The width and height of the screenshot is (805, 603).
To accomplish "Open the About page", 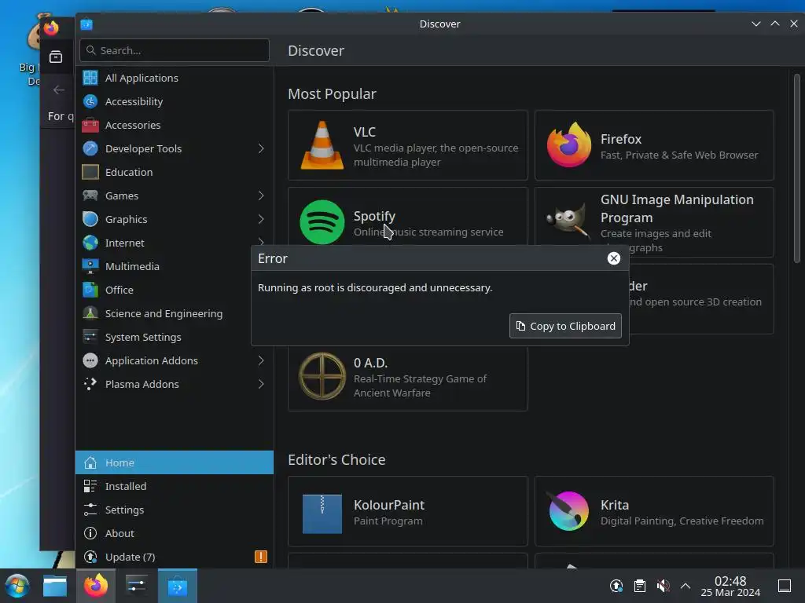I will (x=175, y=533).
